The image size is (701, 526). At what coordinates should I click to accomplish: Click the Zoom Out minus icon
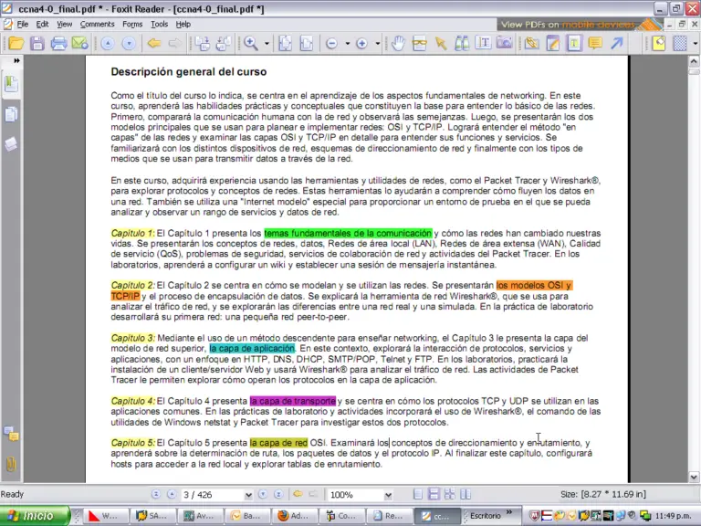(x=331, y=44)
